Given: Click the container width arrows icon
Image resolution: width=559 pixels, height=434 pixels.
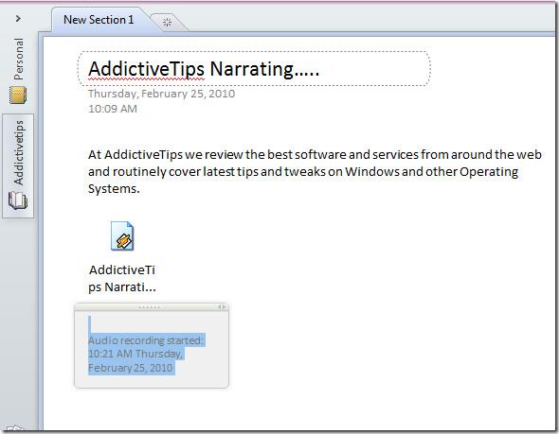Looking at the screenshot, I should pyautogui.click(x=222, y=306).
